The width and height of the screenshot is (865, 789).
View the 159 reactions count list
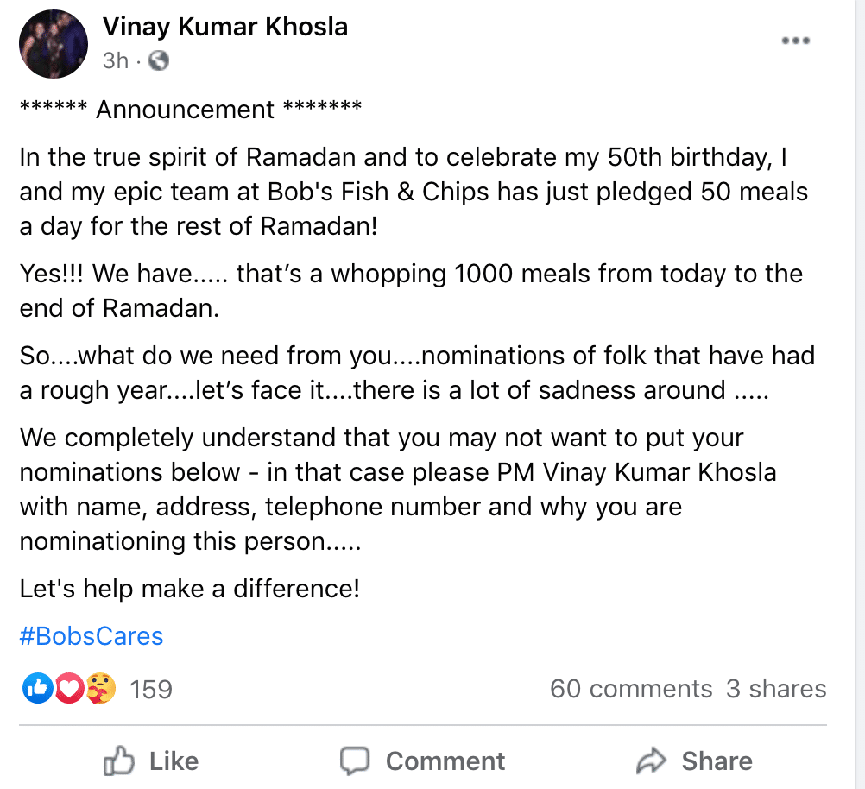click(x=151, y=689)
